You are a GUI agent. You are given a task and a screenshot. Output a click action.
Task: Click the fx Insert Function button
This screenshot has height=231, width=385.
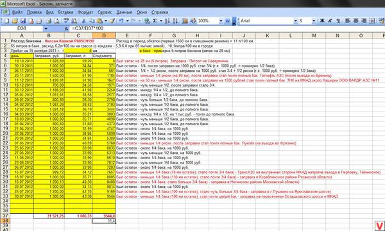coord(66,29)
